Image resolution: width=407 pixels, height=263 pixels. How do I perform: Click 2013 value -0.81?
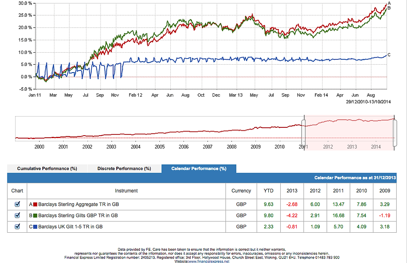pyautogui.click(x=292, y=226)
